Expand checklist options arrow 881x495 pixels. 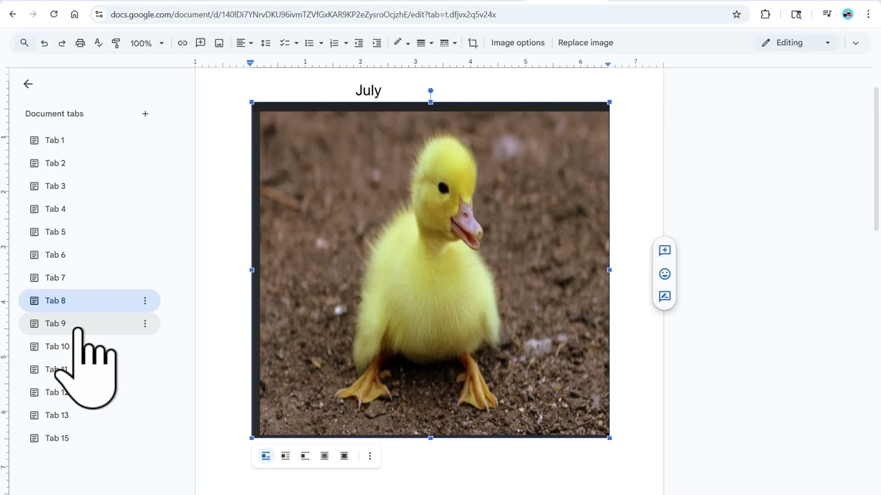(297, 43)
